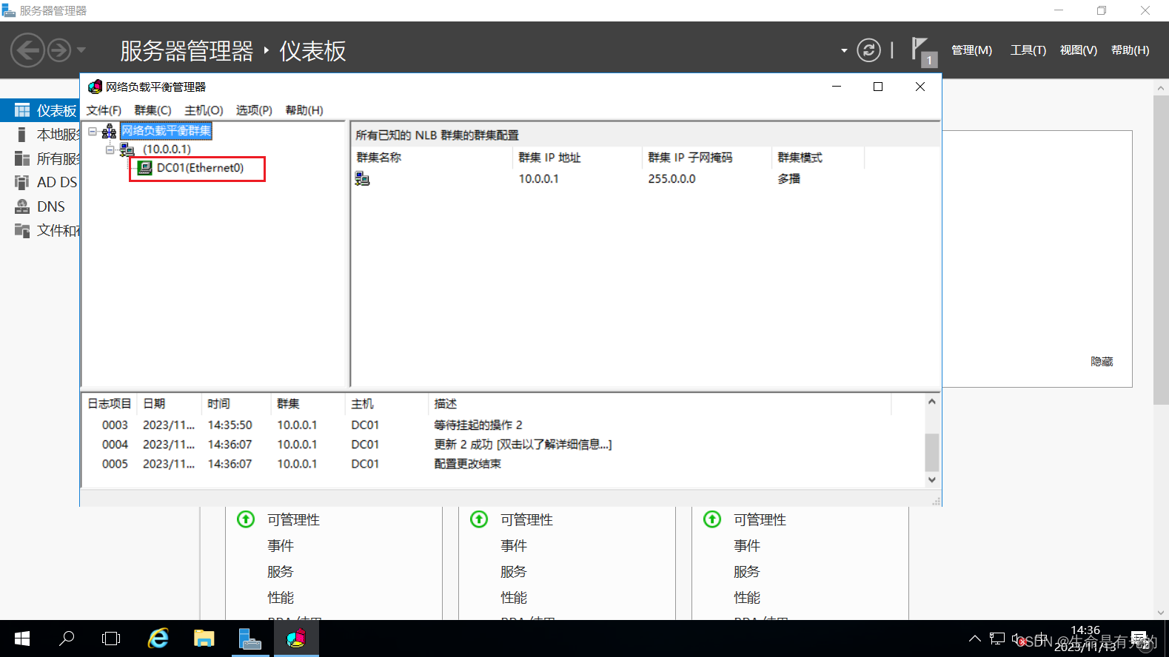Image resolution: width=1169 pixels, height=657 pixels.
Task: Open taskbar search magnifier
Action: pos(67,639)
